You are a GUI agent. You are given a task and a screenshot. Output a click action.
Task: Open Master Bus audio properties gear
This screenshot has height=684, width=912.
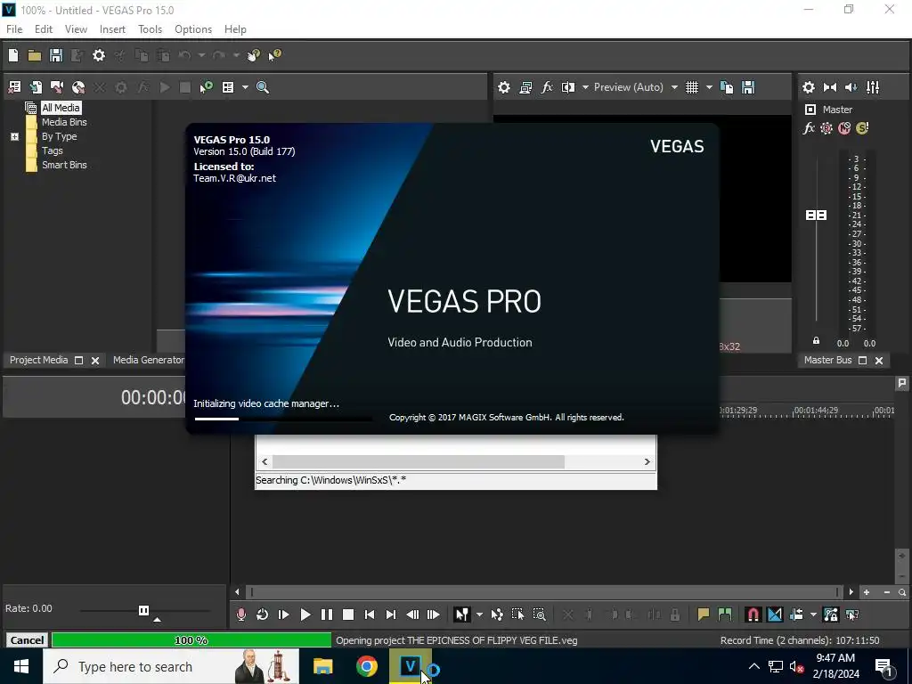(809, 87)
